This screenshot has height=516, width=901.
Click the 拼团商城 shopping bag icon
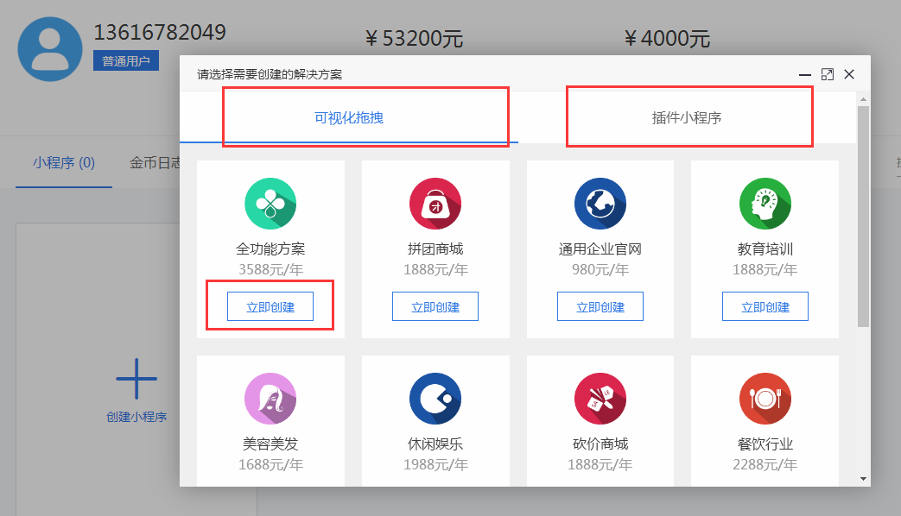tap(435, 205)
